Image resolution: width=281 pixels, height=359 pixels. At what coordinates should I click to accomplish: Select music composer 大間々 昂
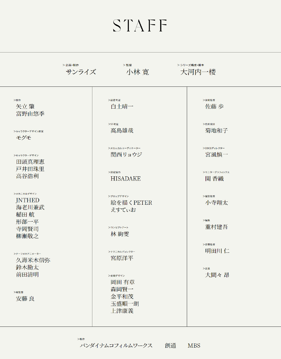pyautogui.click(x=217, y=275)
